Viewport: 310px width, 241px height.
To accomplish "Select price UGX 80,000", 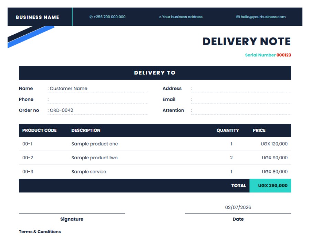I will pyautogui.click(x=275, y=172).
